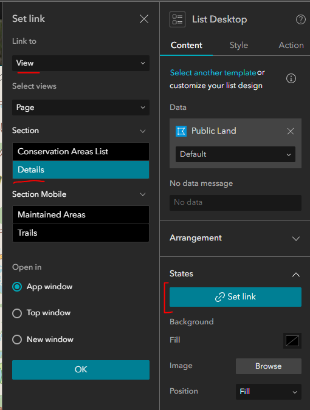Switch to the Style tab
The width and height of the screenshot is (310, 410).
pyautogui.click(x=239, y=45)
